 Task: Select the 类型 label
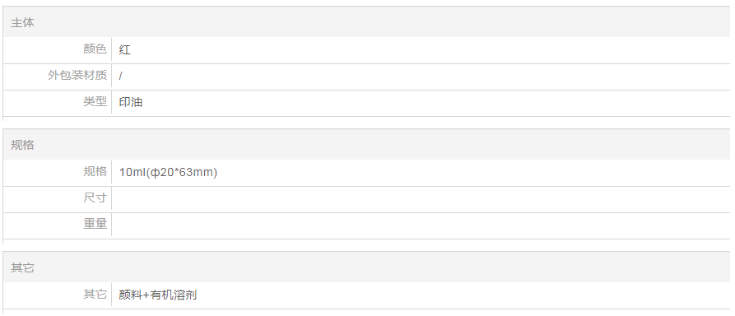pyautogui.click(x=95, y=101)
